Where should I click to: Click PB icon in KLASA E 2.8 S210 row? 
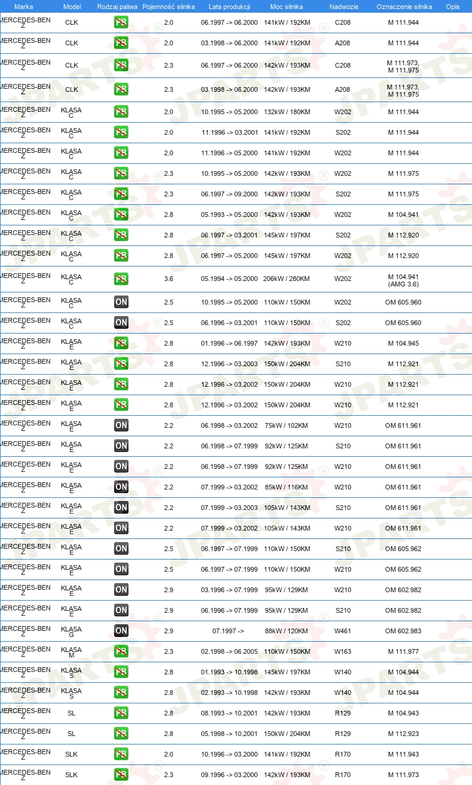121,364
